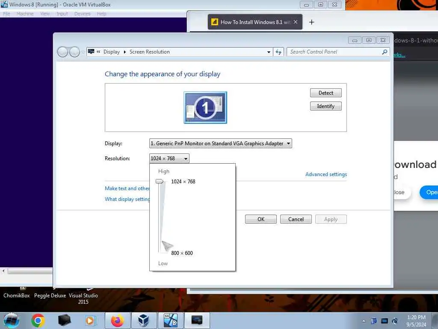
Task: Select the 800 × 600 end of the resolution slider
Action: click(x=182, y=253)
